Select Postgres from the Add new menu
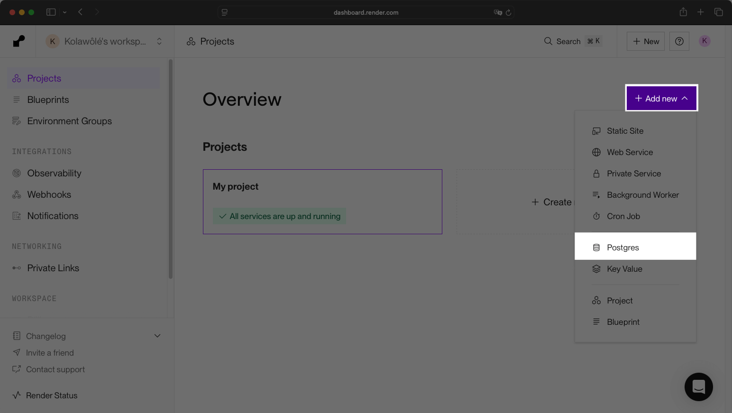Screen dimensions: 732x413 click(x=623, y=247)
